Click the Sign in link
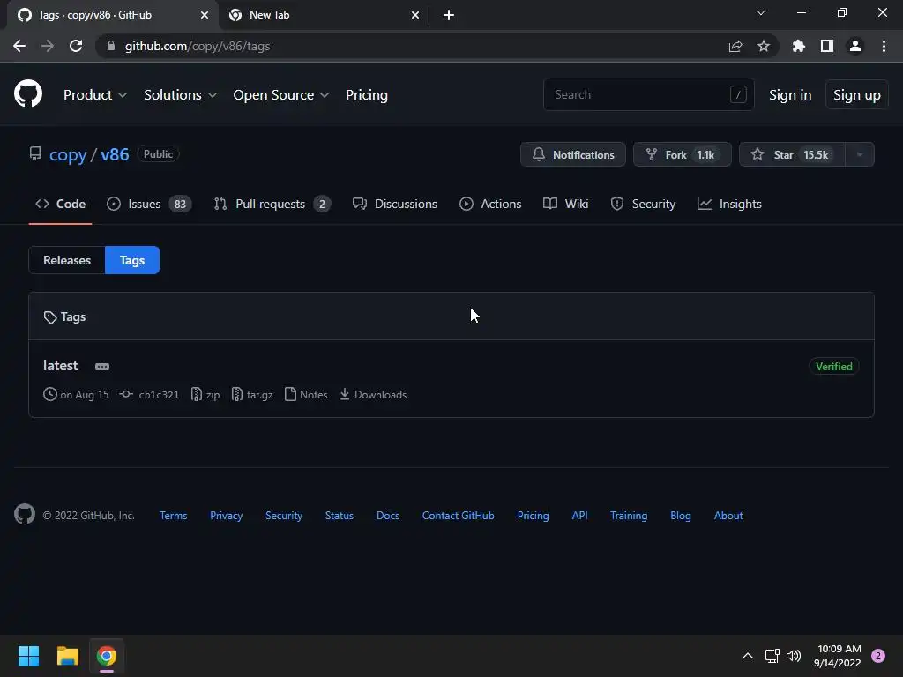This screenshot has height=677, width=903. point(790,95)
